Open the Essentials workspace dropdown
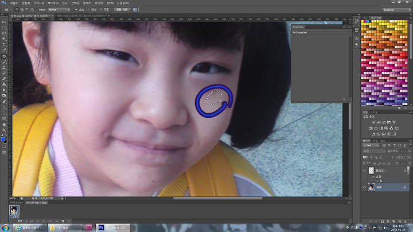413x232 pixels. [x=397, y=10]
